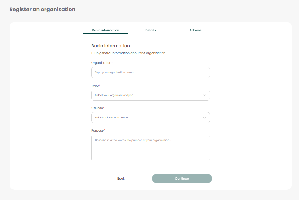Click the Causes field label
Viewport: 299px width, 200px height.
(x=97, y=108)
